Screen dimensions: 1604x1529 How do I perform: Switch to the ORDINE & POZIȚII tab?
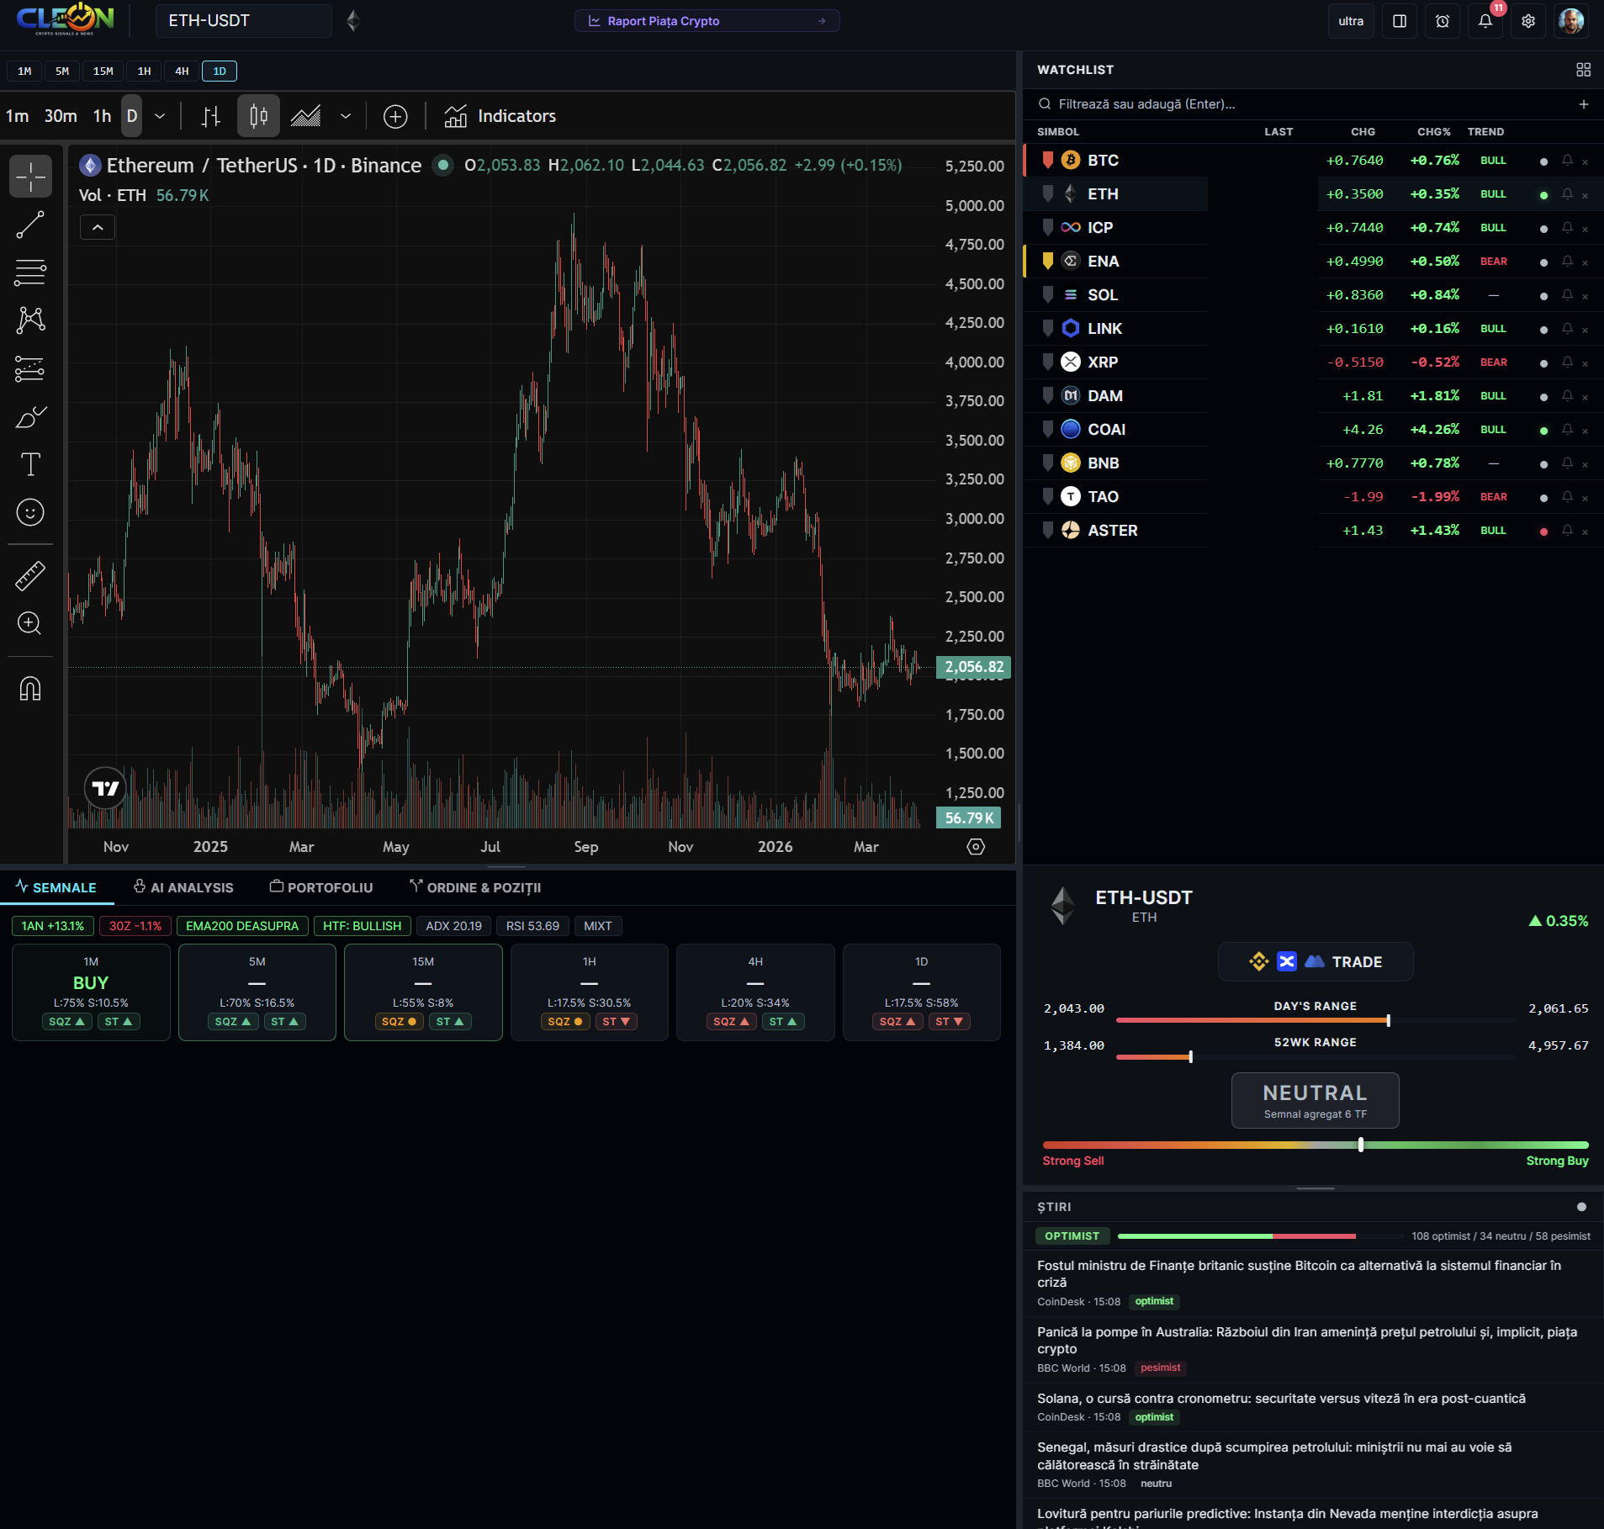pyautogui.click(x=475, y=887)
